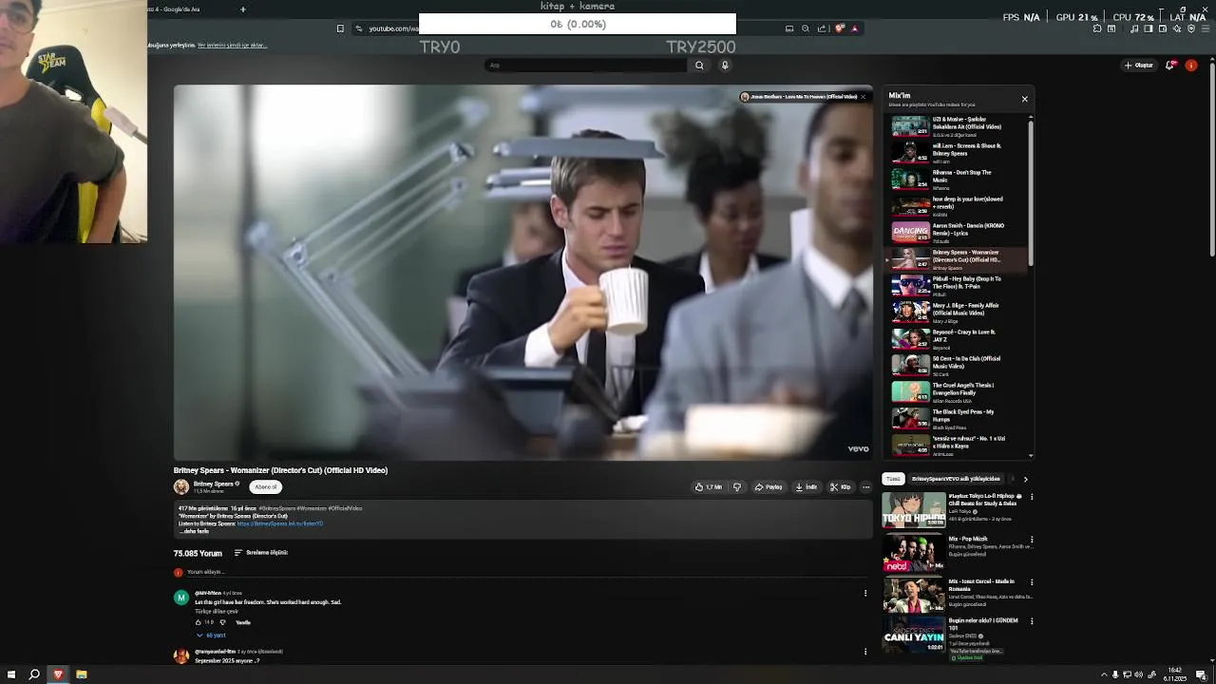Close the Mix'im playlist panel
Screen dimensions: 1216x684
(x=1024, y=99)
